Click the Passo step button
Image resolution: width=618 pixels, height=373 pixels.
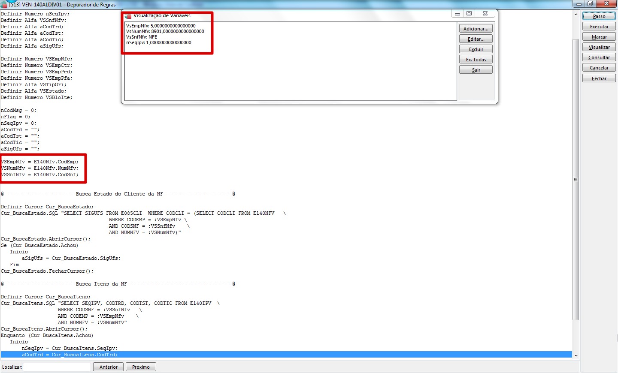tap(599, 16)
